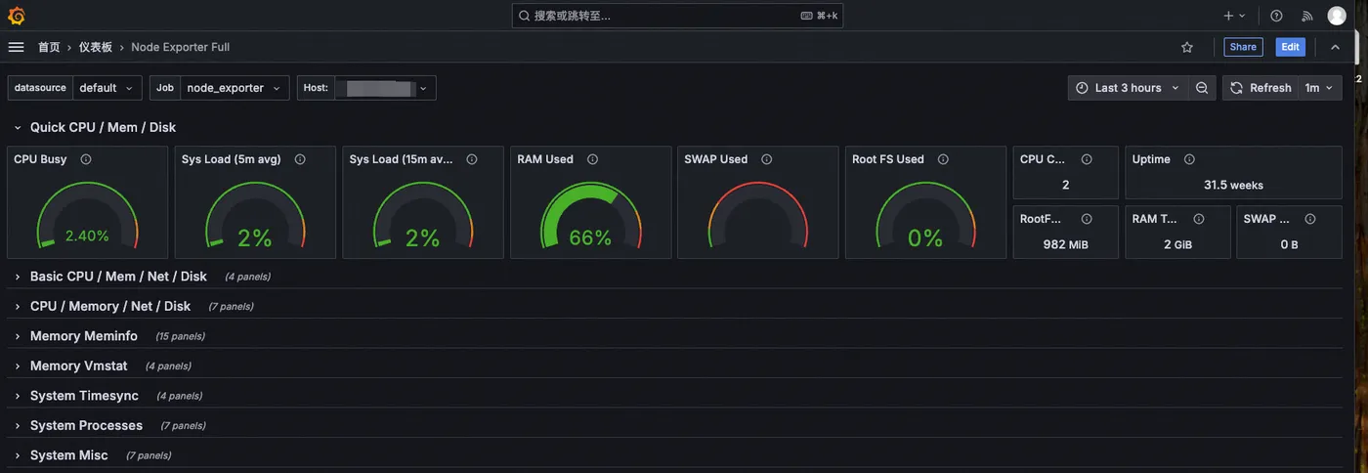Image resolution: width=1368 pixels, height=473 pixels.
Task: Open the hamburger navigation menu
Action: coord(16,47)
